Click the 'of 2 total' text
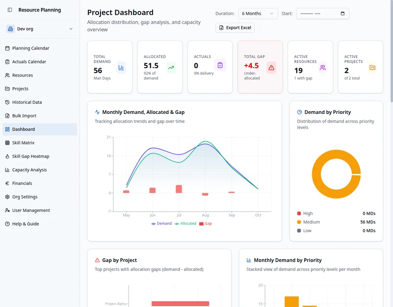 pos(352,78)
